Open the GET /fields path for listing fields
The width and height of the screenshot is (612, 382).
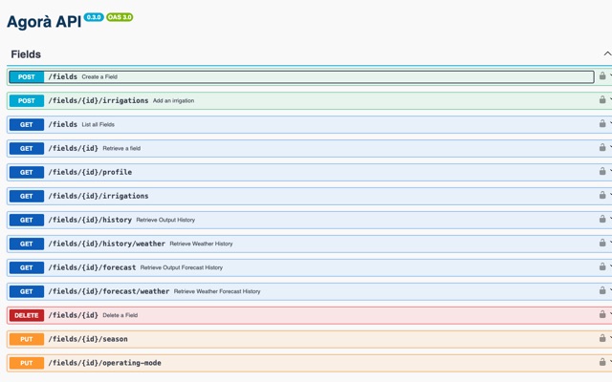pos(63,124)
